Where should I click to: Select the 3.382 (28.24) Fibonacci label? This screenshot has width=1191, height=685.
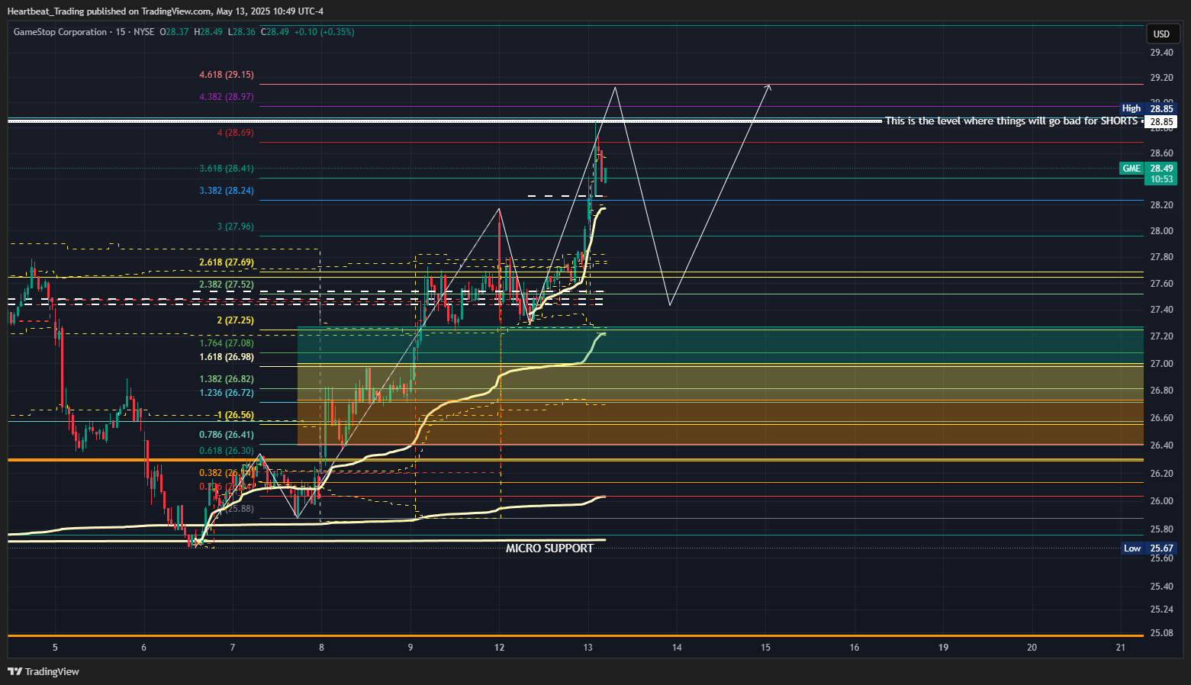point(227,191)
